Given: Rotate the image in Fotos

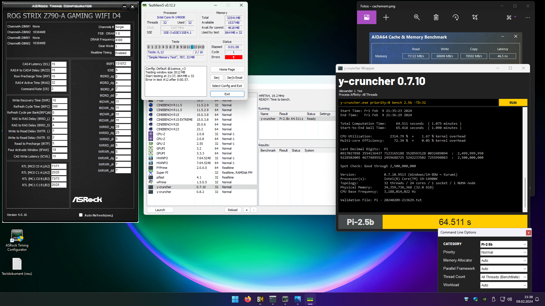Looking at the screenshot, I should click(456, 18).
